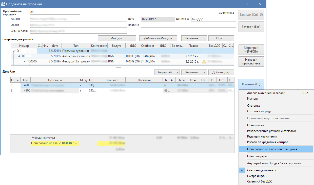Collapse the Авансово вземане tree node
314x185 pixels.
coord(19,56)
